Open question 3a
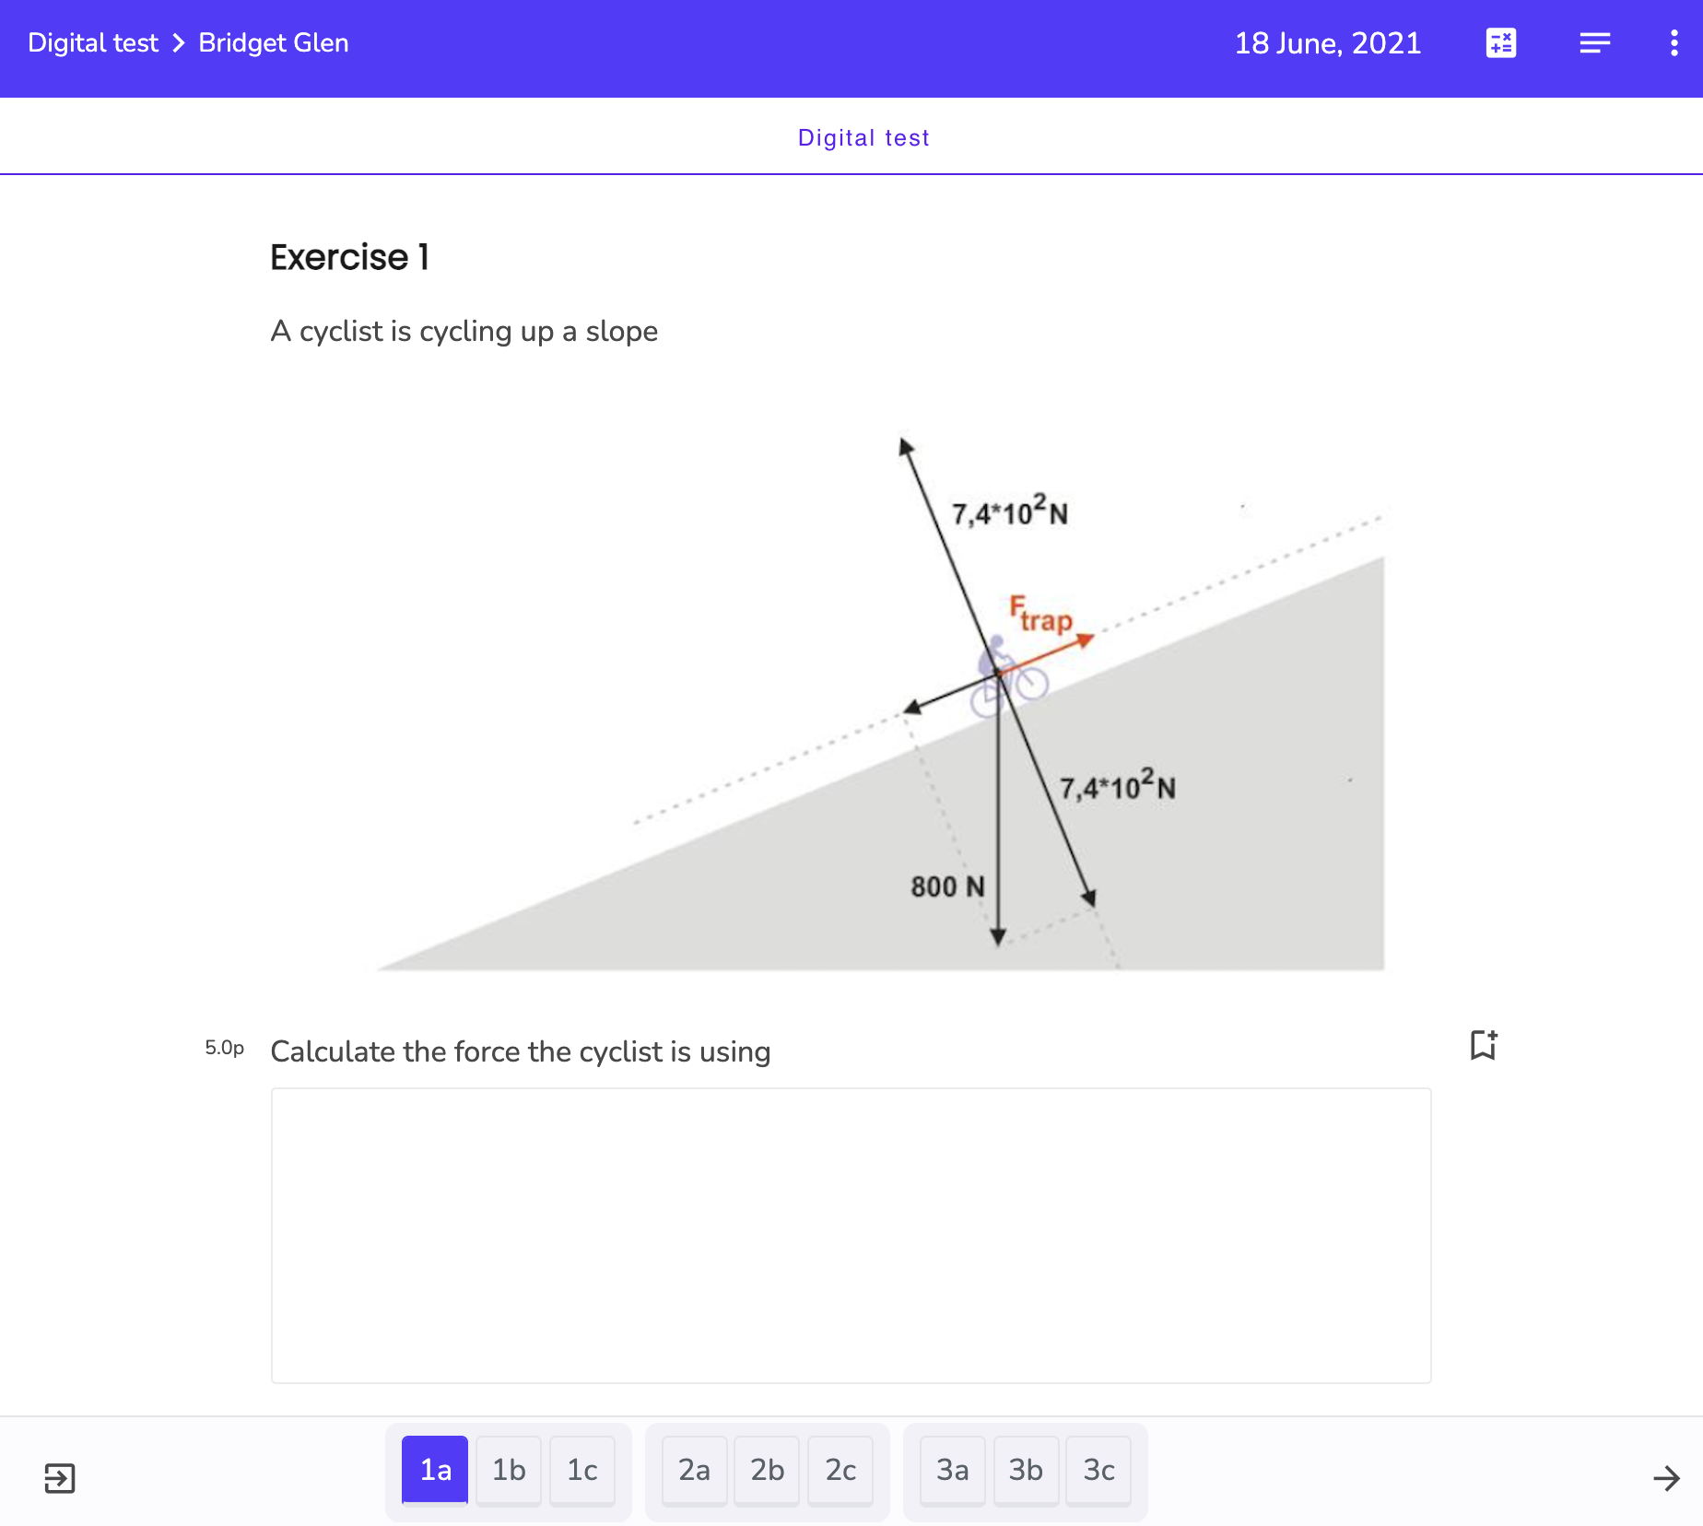Screen dimensions: 1703x1526 pyautogui.click(x=952, y=1470)
